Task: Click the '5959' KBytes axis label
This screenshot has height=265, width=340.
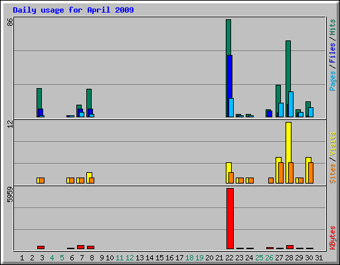Action: (10, 195)
